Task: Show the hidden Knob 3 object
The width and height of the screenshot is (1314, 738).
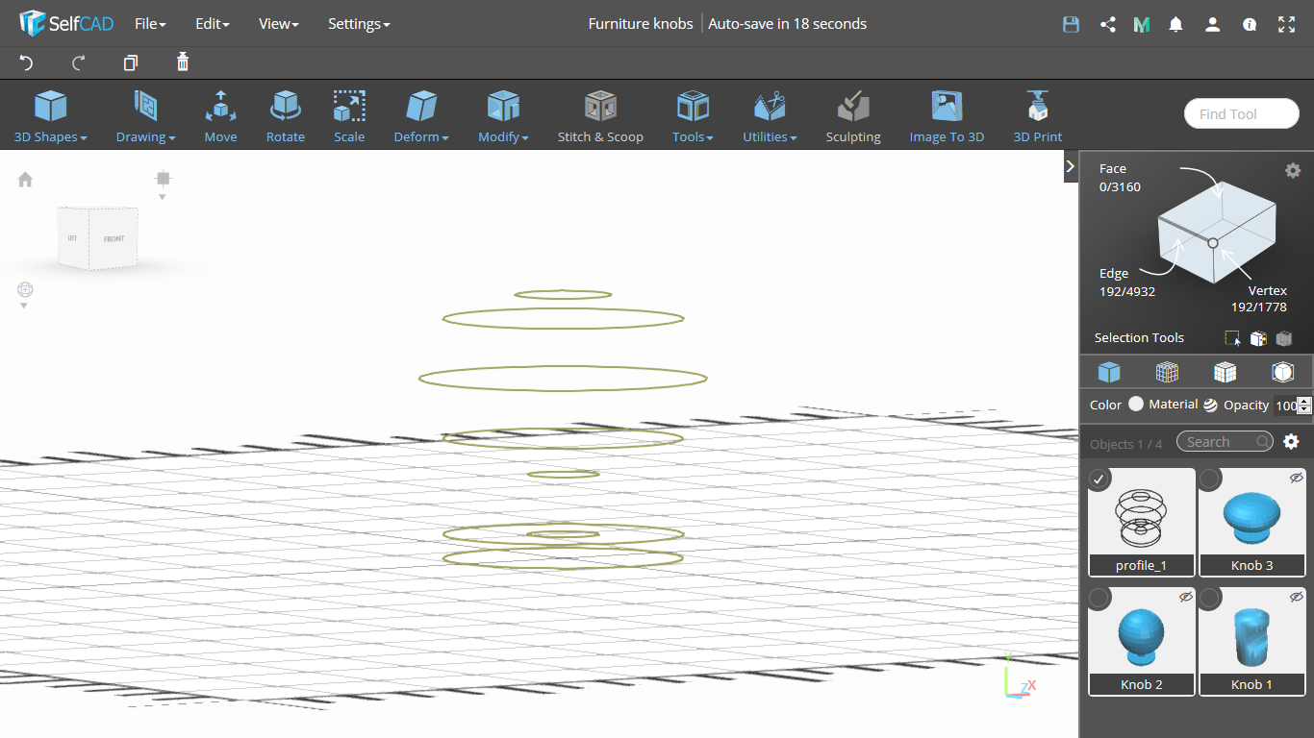Action: point(1296,478)
